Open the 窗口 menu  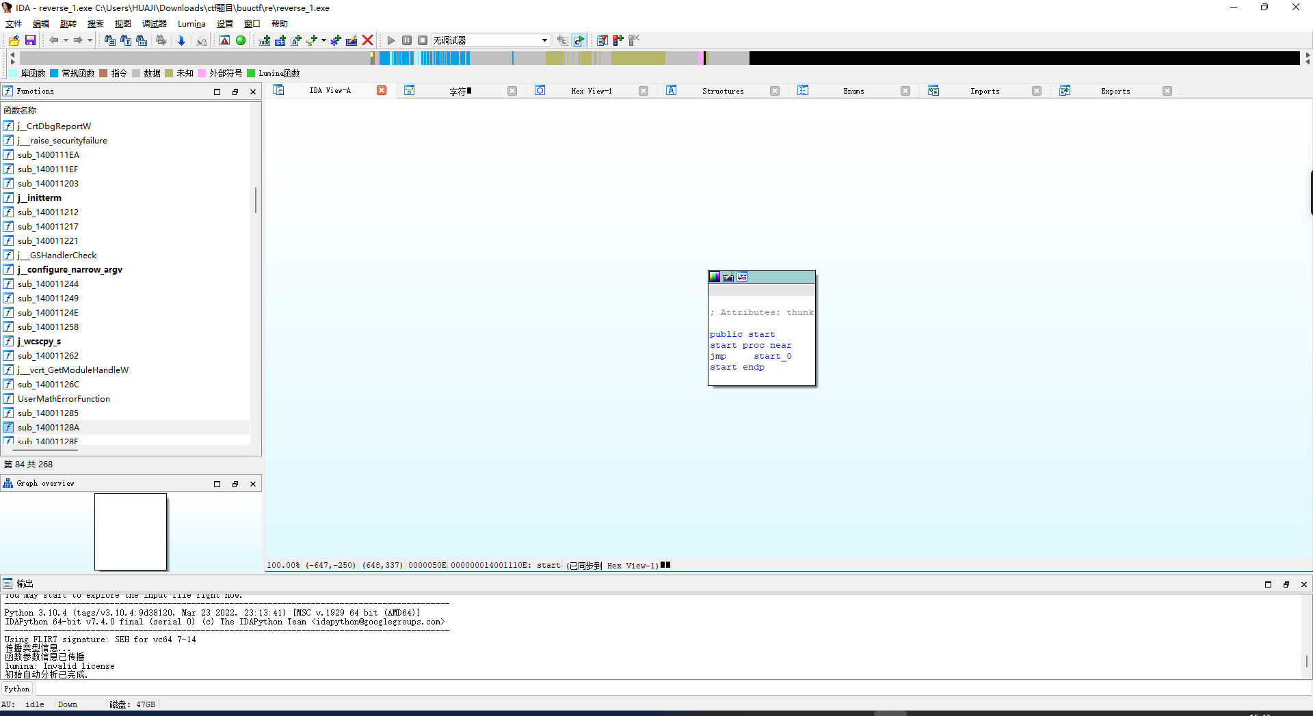(252, 24)
